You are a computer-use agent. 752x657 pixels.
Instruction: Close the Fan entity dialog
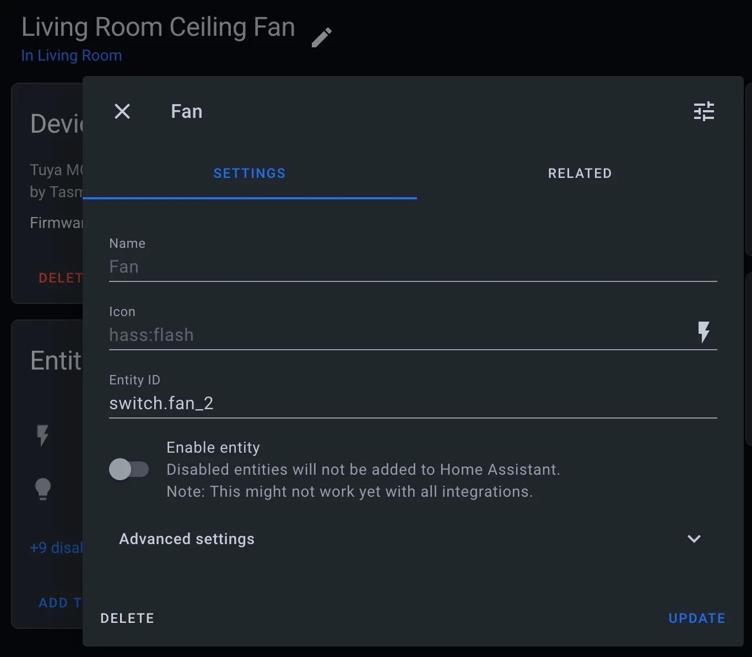point(122,111)
